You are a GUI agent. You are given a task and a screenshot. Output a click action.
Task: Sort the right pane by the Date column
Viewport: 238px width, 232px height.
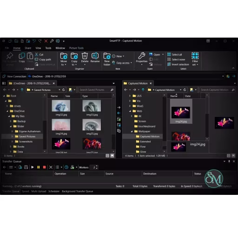(192, 96)
